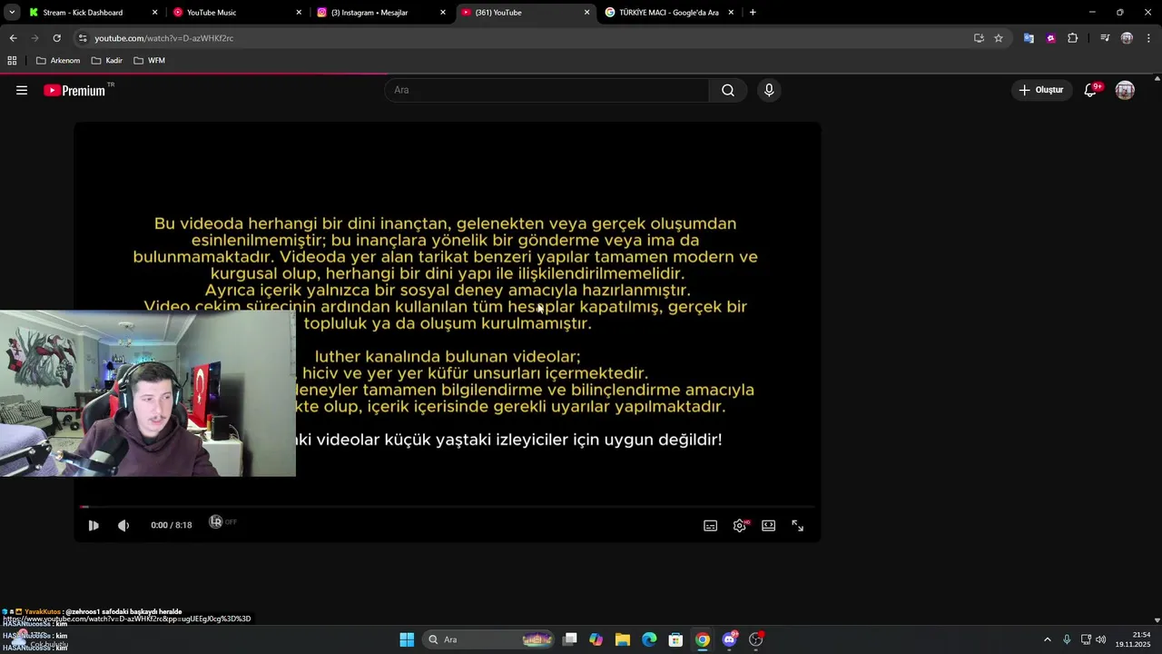Open the YouTube guide hamburger menu
This screenshot has width=1162, height=654.
[x=22, y=90]
